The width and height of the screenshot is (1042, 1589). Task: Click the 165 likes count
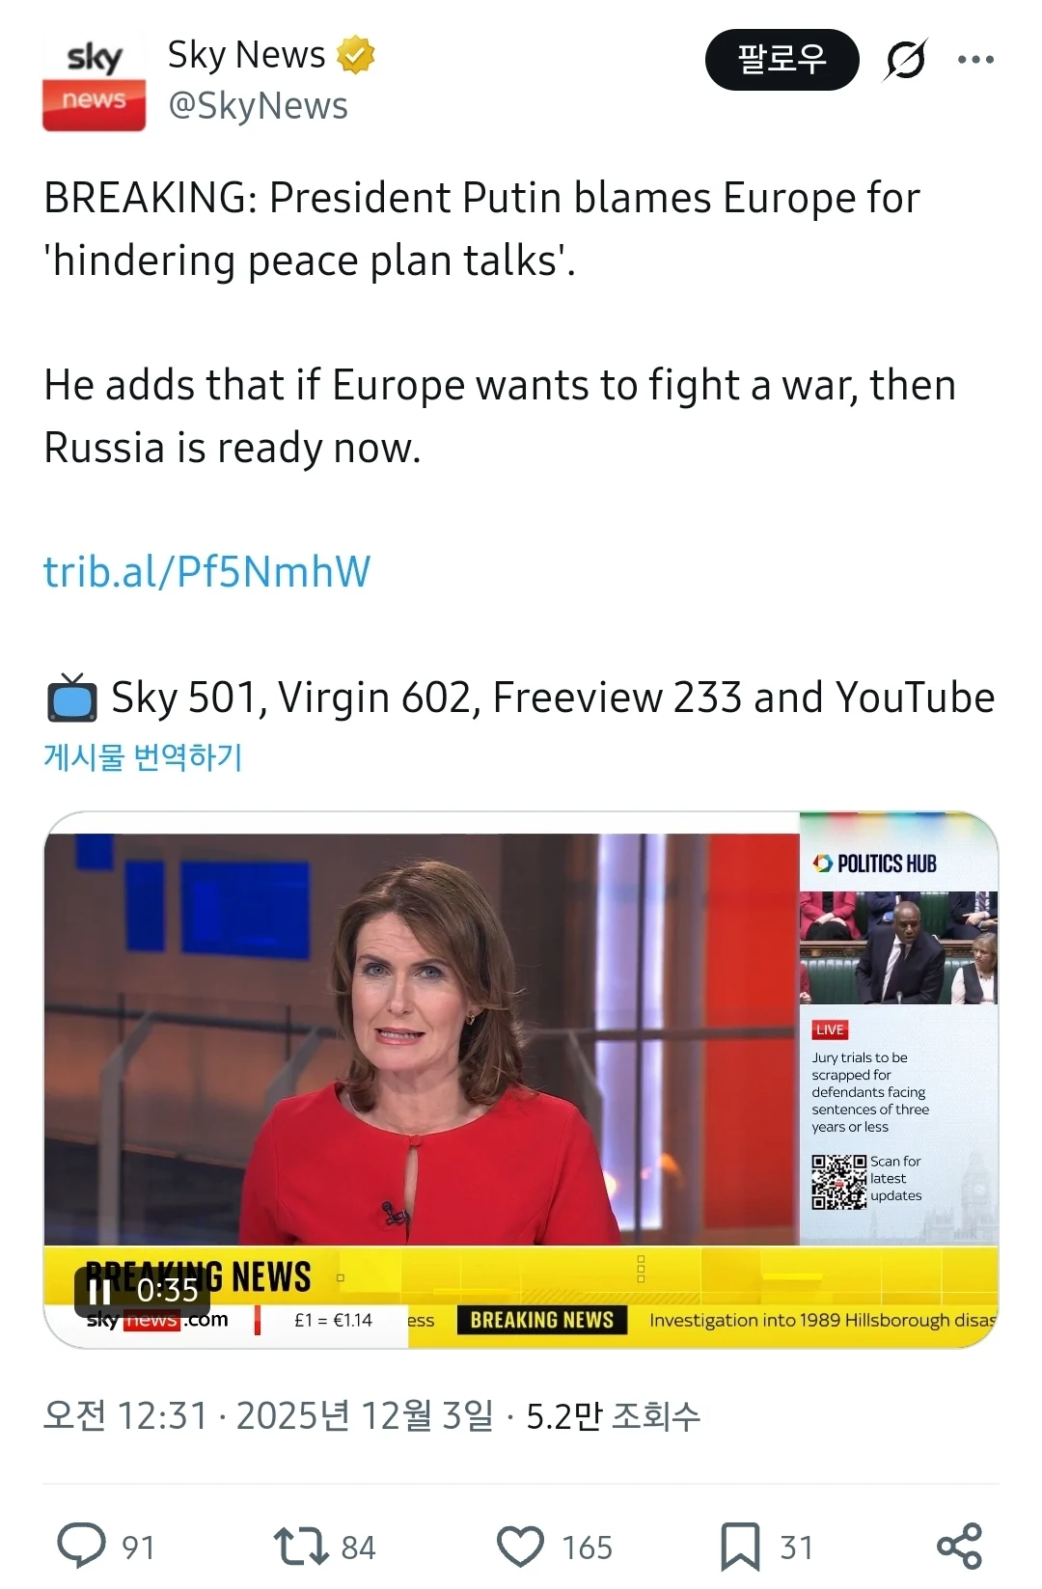click(587, 1548)
